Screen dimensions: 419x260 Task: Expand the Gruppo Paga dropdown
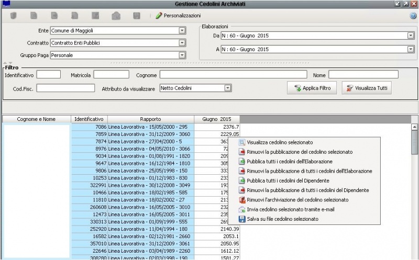click(x=182, y=55)
